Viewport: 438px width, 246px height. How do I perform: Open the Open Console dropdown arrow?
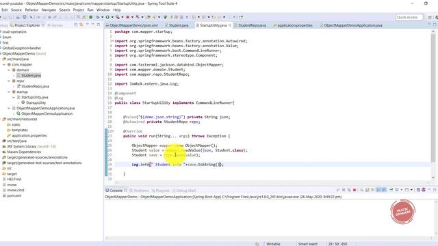(411, 190)
